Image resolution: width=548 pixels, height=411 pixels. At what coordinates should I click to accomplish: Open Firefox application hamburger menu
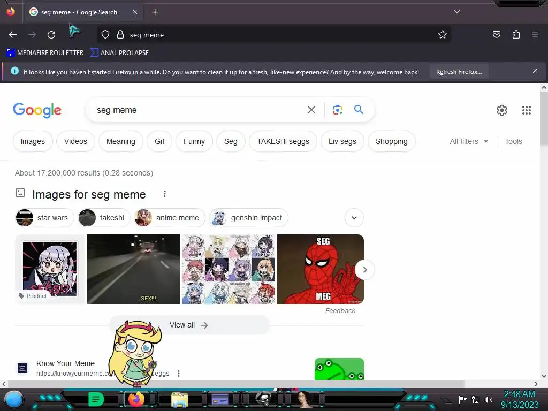(x=535, y=34)
